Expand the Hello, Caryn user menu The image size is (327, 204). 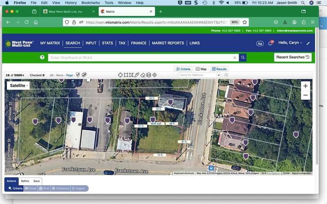coord(290,43)
